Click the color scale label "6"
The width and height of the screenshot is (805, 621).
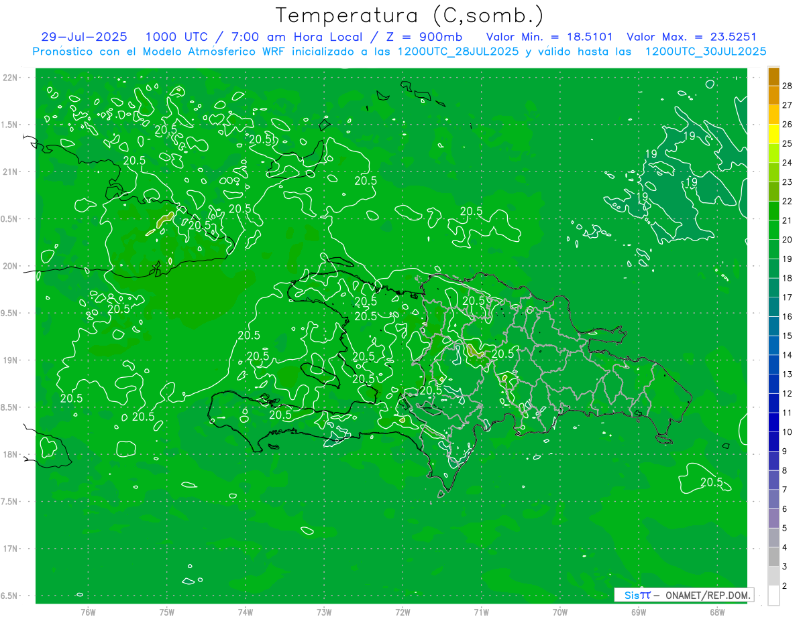(x=785, y=509)
